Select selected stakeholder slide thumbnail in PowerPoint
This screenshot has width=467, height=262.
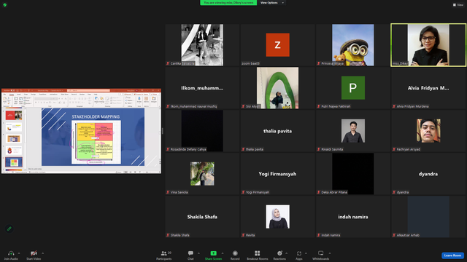point(14,162)
